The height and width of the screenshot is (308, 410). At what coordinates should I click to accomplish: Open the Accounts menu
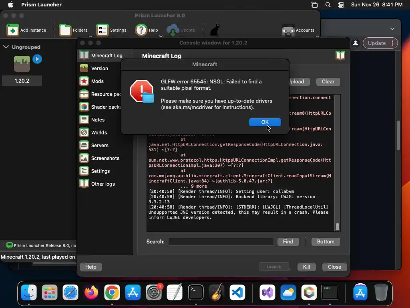click(298, 30)
